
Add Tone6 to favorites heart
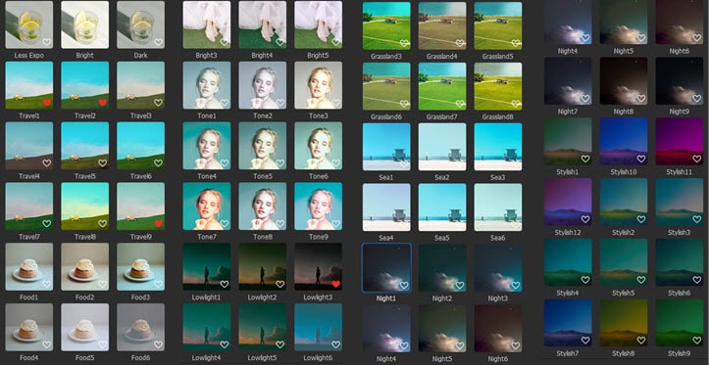point(335,162)
